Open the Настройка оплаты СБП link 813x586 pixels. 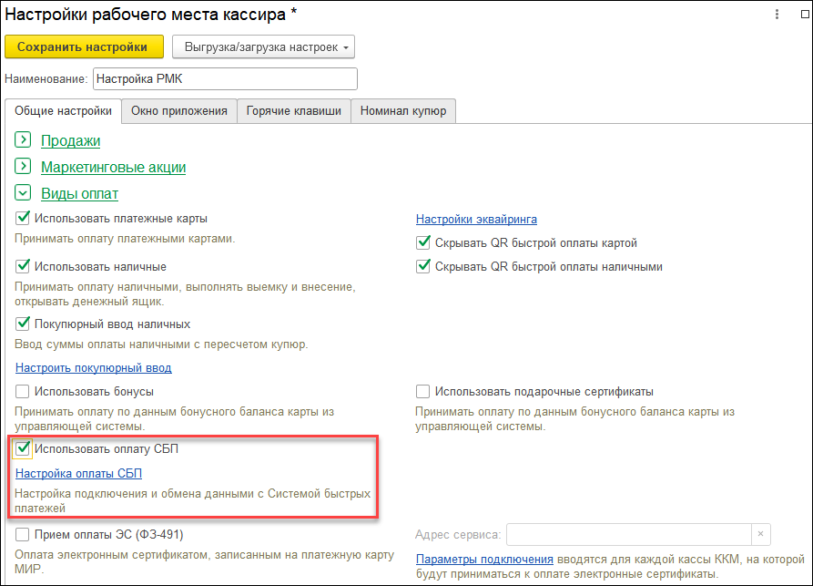78,473
